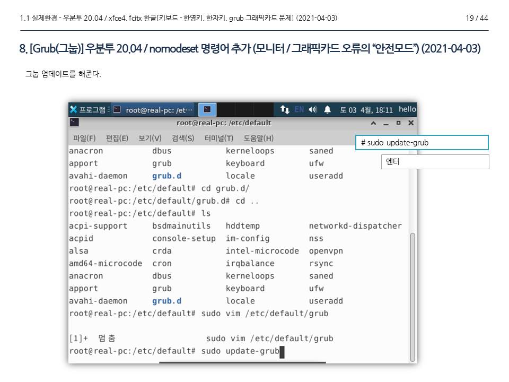Select the root@real-pc terminal taskbar button
This screenshot has width=509, height=382.
pos(153,110)
